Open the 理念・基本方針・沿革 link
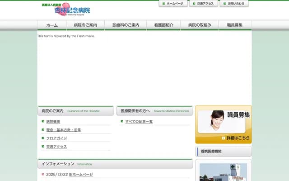This screenshot has width=289, height=181. pos(64,130)
